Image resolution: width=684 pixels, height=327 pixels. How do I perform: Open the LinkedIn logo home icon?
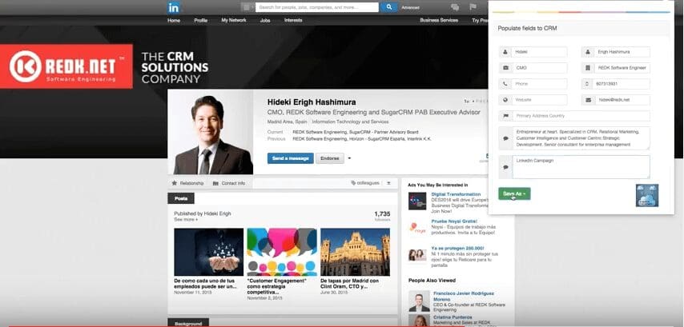(x=174, y=7)
